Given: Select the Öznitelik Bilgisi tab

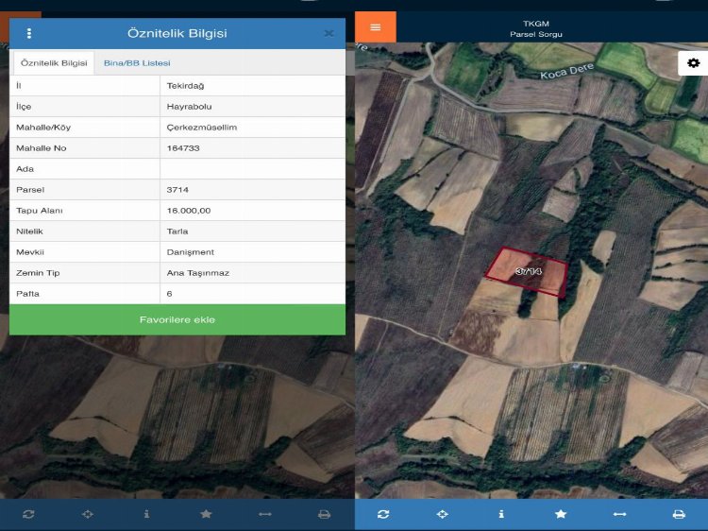Looking at the screenshot, I should pyautogui.click(x=54, y=62).
